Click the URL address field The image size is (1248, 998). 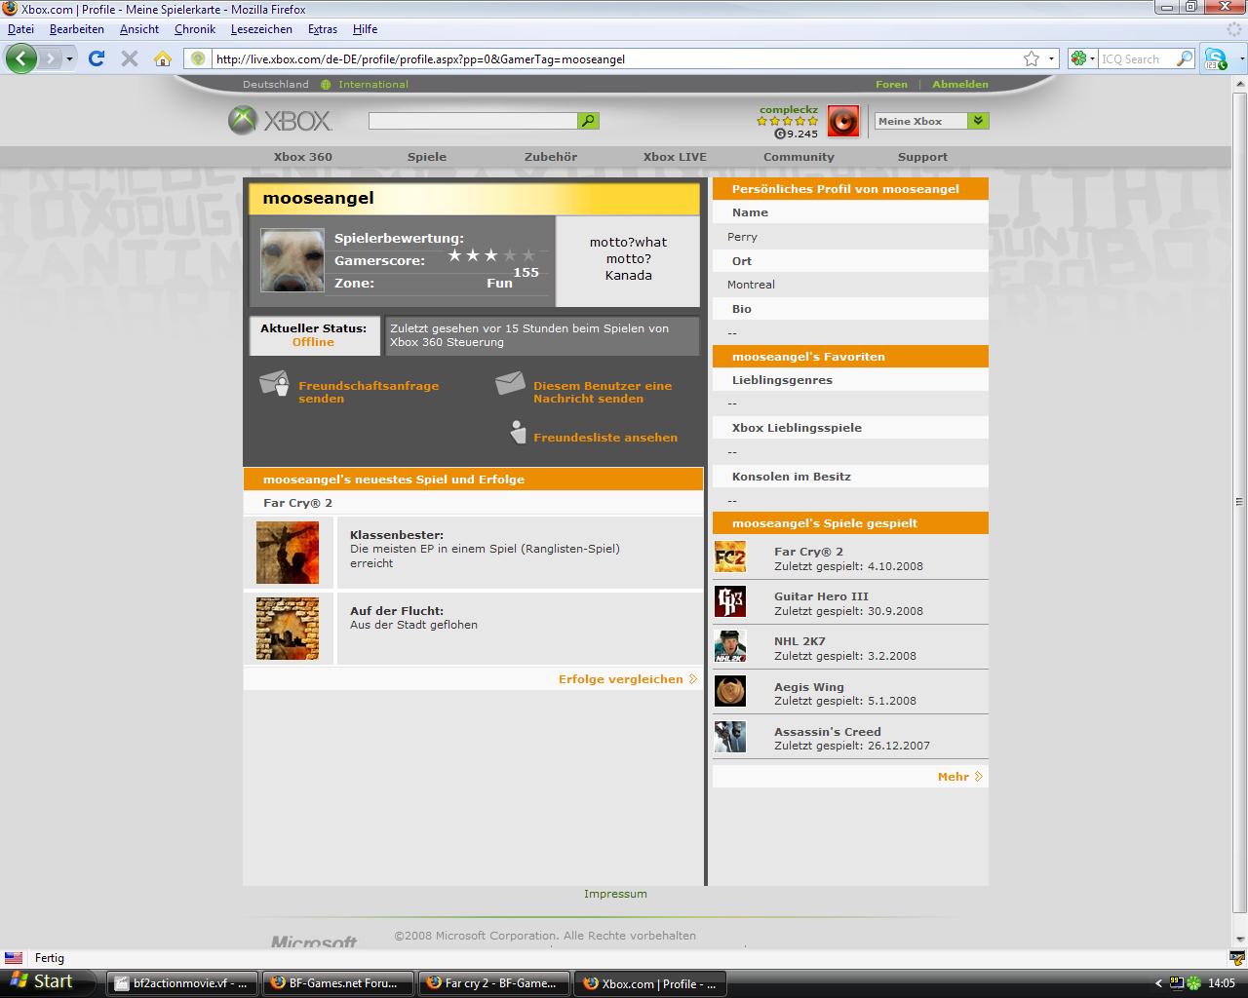coord(614,58)
